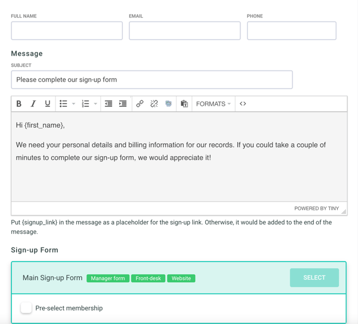Click the paste as text icon

coord(184,104)
